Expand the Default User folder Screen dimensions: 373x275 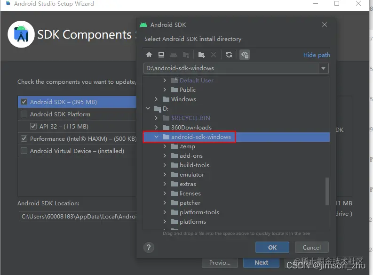click(x=165, y=81)
